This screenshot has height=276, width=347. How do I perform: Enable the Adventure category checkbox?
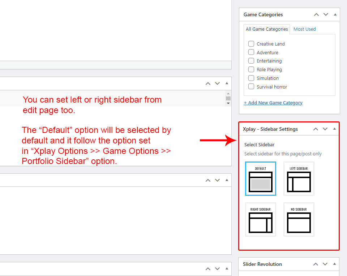(x=251, y=52)
